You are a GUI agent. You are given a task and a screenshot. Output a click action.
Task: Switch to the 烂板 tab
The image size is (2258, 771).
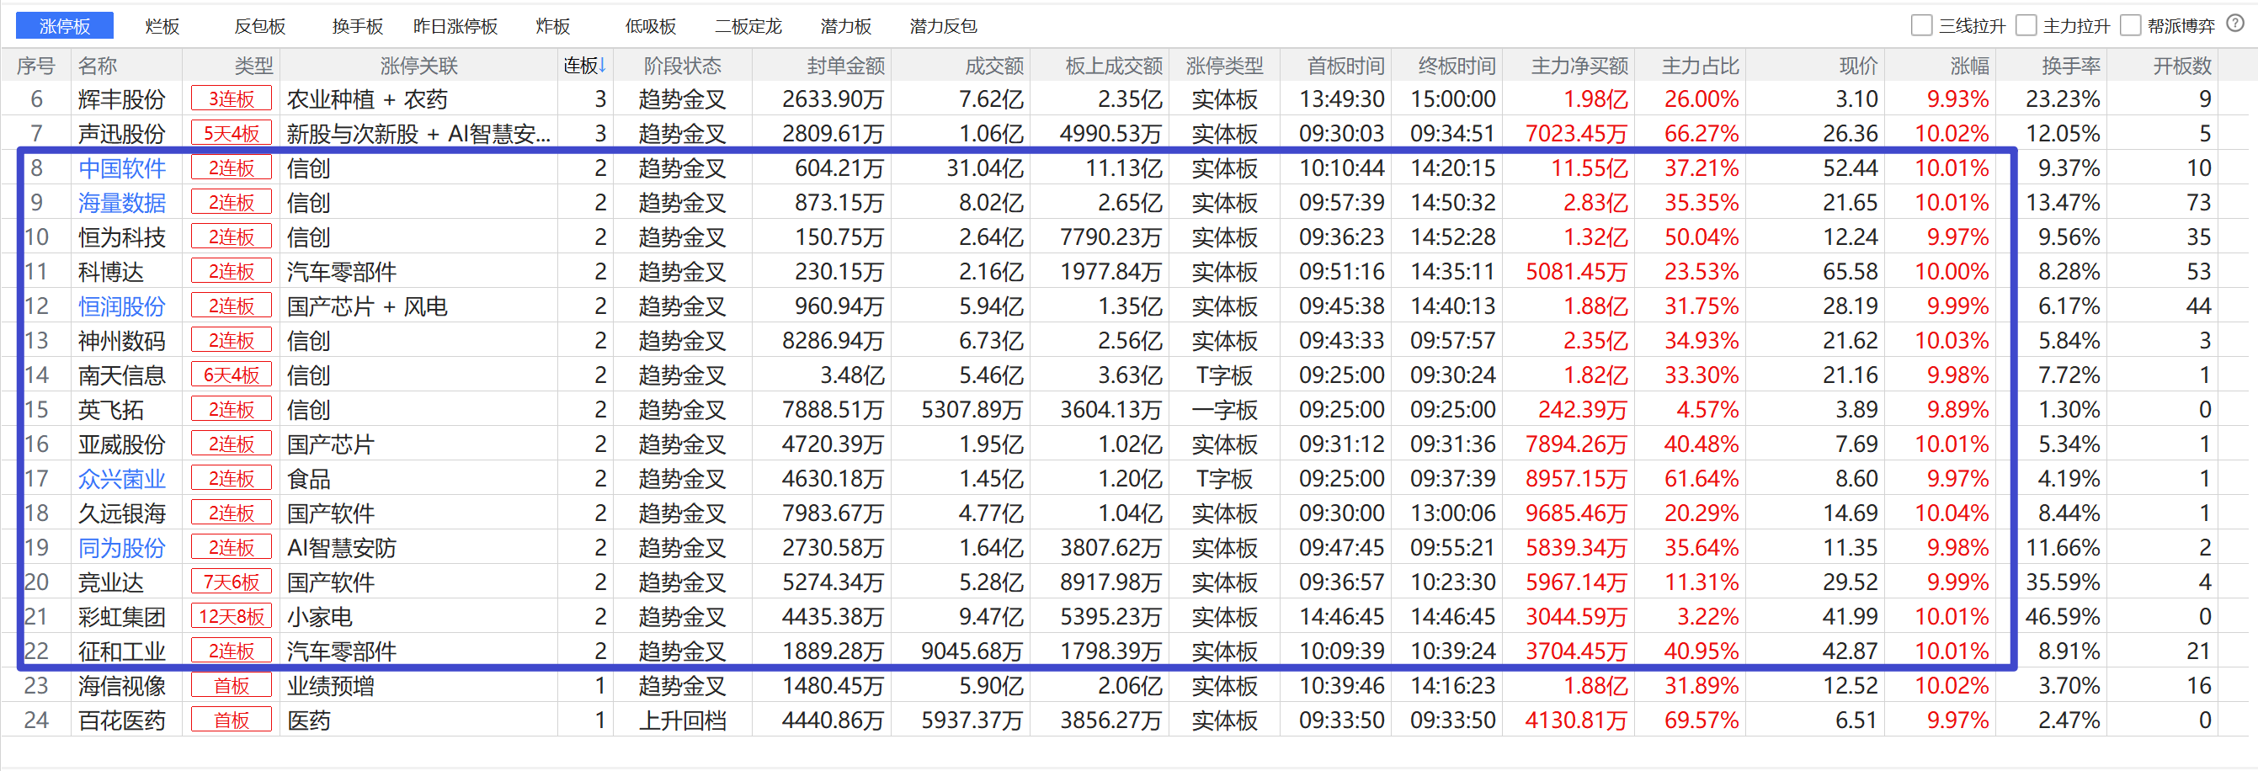click(162, 26)
